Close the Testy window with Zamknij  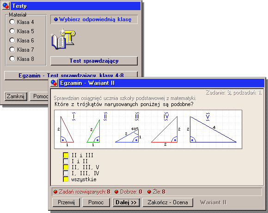[x=16, y=96]
